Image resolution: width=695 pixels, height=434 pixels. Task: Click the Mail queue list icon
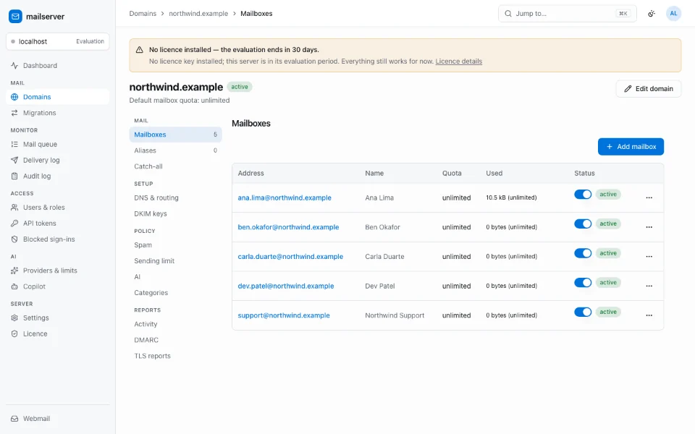point(14,145)
